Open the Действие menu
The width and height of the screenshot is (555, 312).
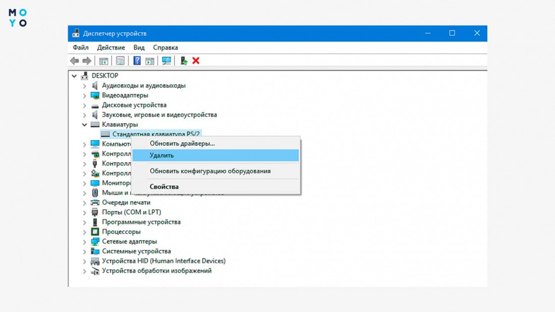point(111,47)
